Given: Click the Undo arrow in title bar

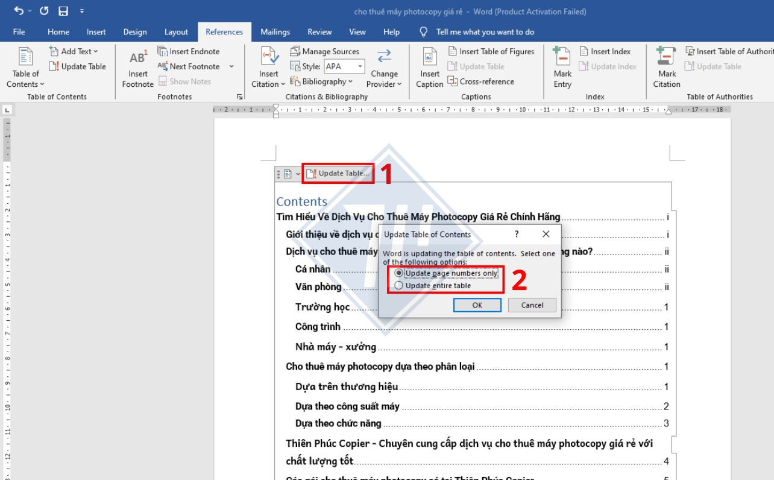Looking at the screenshot, I should pos(19,11).
